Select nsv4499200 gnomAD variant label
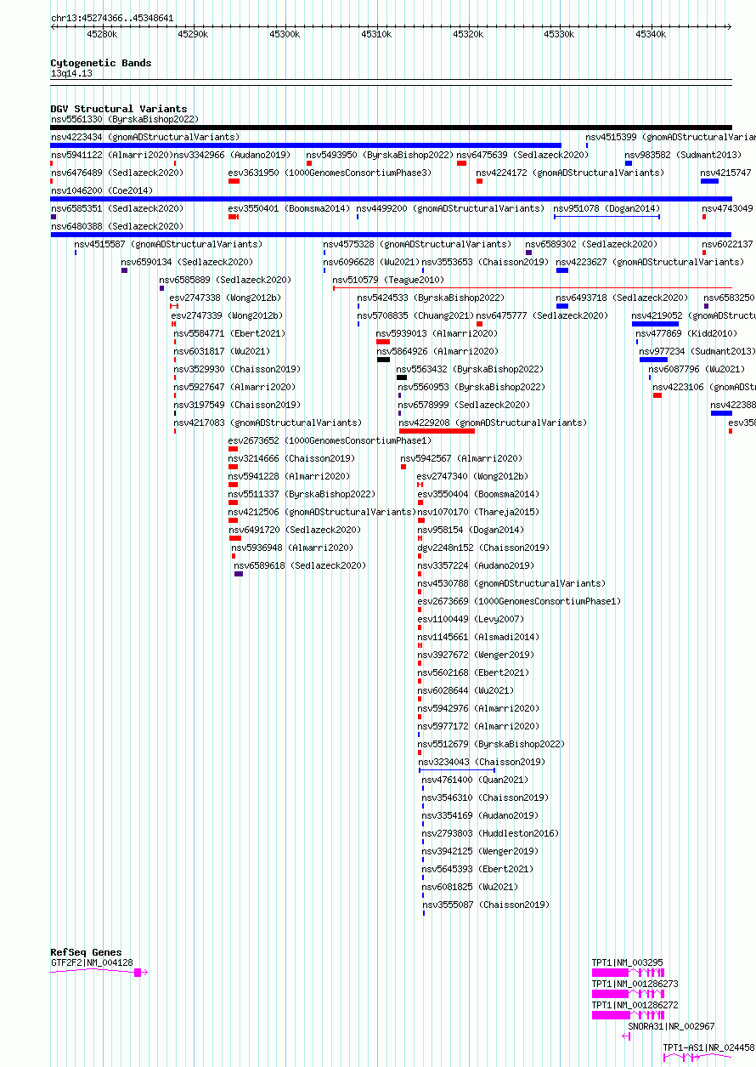The width and height of the screenshot is (756, 1067). pos(450,208)
